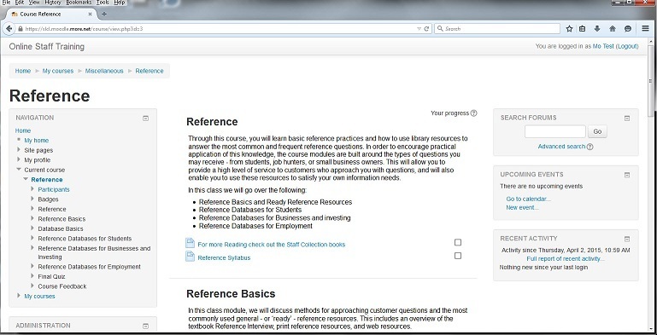Viewport: 657px width, 335px height.
Task: Collapse the Administration block icon
Action: pyautogui.click(x=145, y=326)
